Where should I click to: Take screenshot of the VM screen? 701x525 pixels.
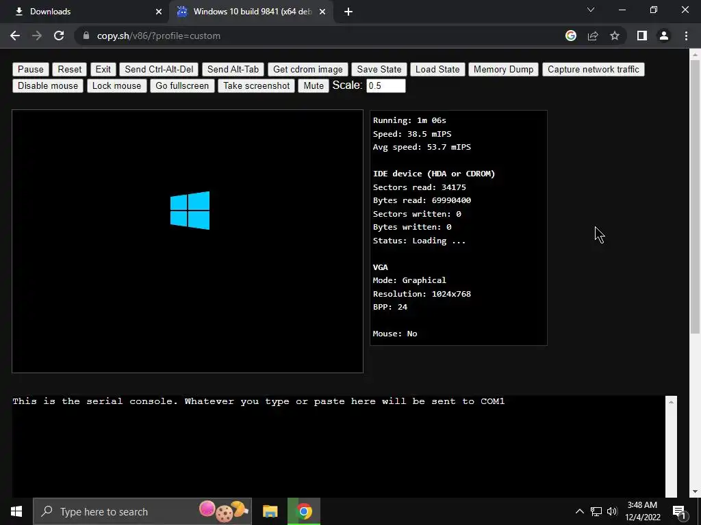pyautogui.click(x=257, y=85)
